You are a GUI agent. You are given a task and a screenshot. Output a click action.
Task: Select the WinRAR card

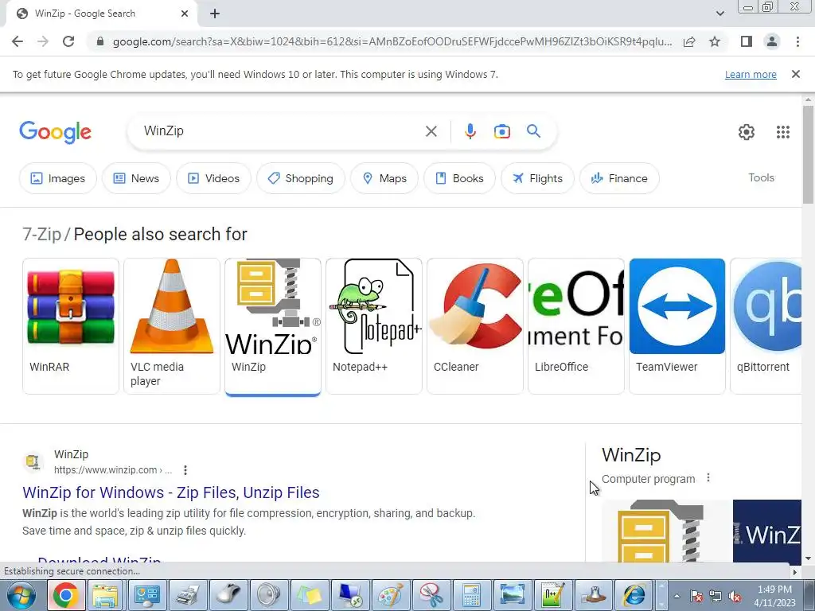(x=71, y=325)
